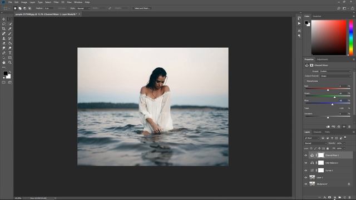Select the Type tool
Viewport: 356px width, 200px height.
10,53
